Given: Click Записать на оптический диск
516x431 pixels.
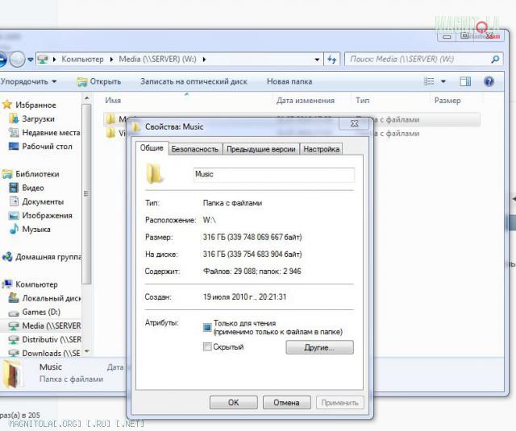Looking at the screenshot, I should point(193,81).
